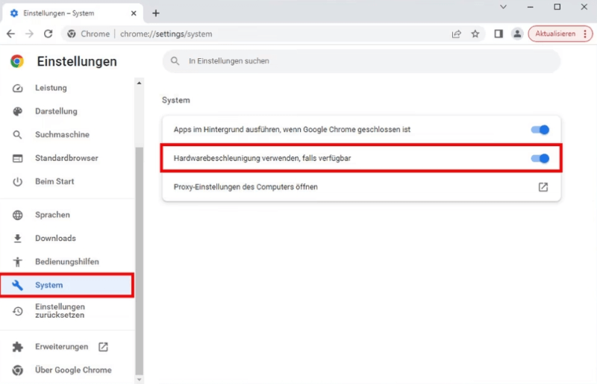Viewport: 597px width, 384px height.
Task: Open the Standardbrowser settings section
Action: (x=66, y=158)
